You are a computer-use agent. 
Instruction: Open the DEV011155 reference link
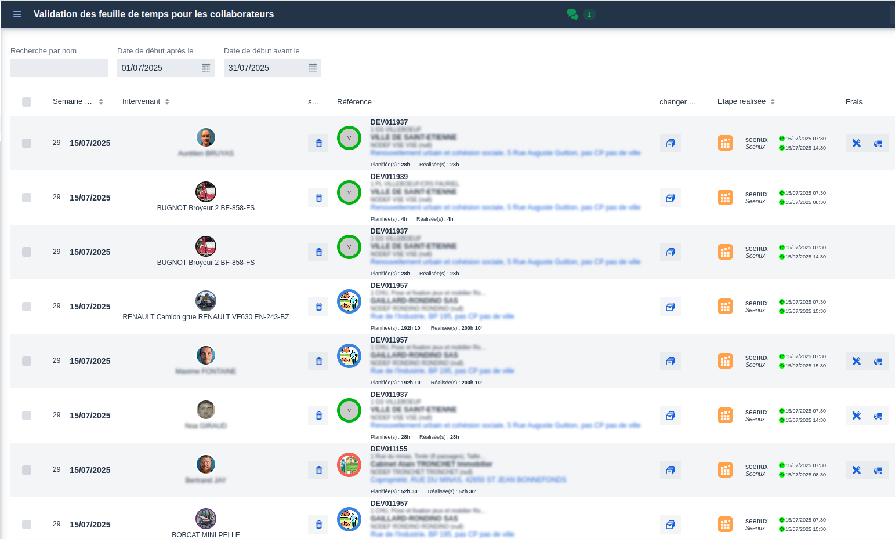389,449
